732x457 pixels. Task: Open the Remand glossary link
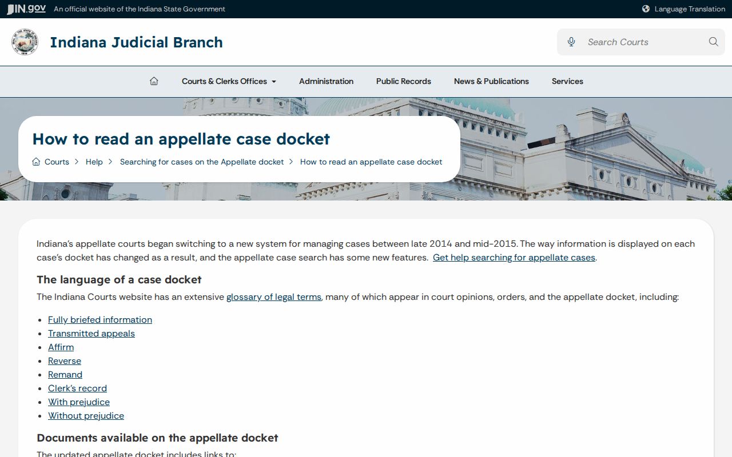(65, 375)
